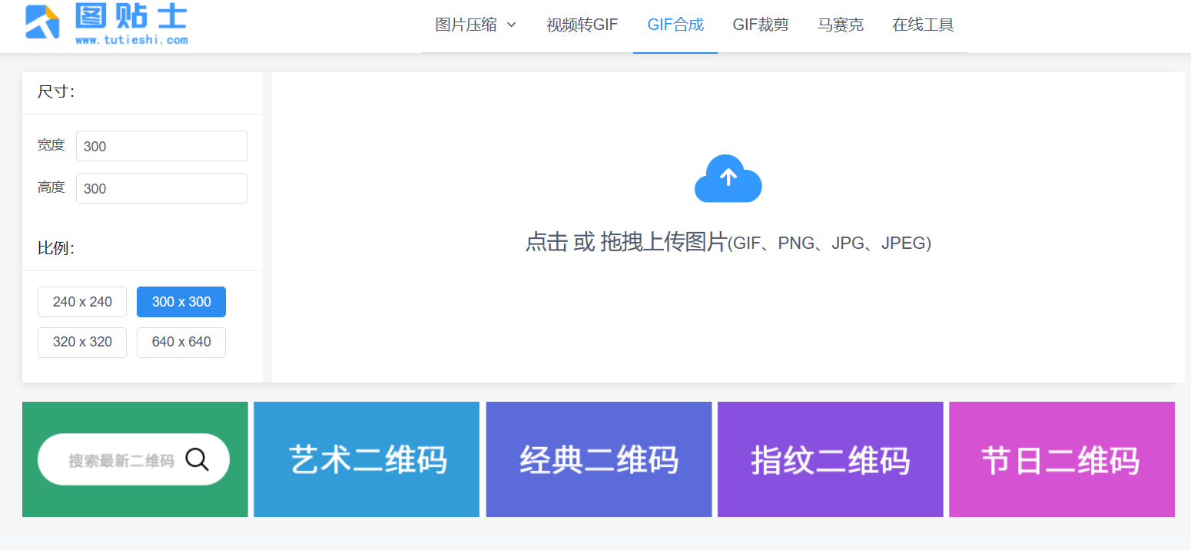This screenshot has width=1191, height=550.
Task: Click the 图贴士 logo icon
Action: [x=42, y=22]
